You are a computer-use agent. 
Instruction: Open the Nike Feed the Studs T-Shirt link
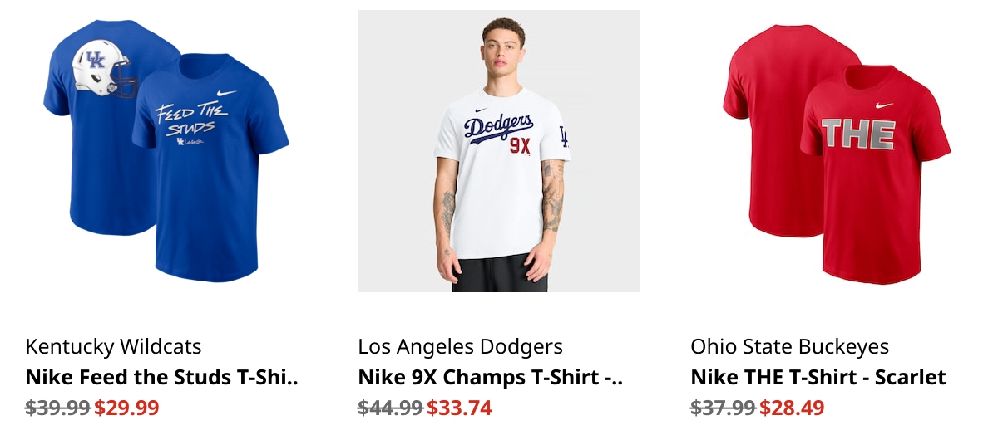162,377
